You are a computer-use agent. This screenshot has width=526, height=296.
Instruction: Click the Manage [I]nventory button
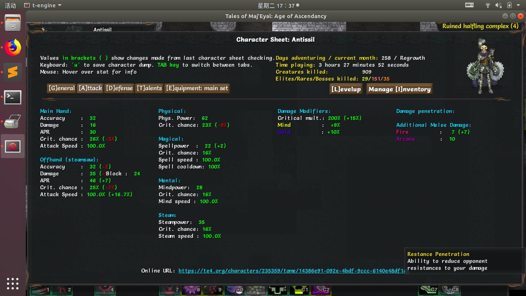[399, 89]
